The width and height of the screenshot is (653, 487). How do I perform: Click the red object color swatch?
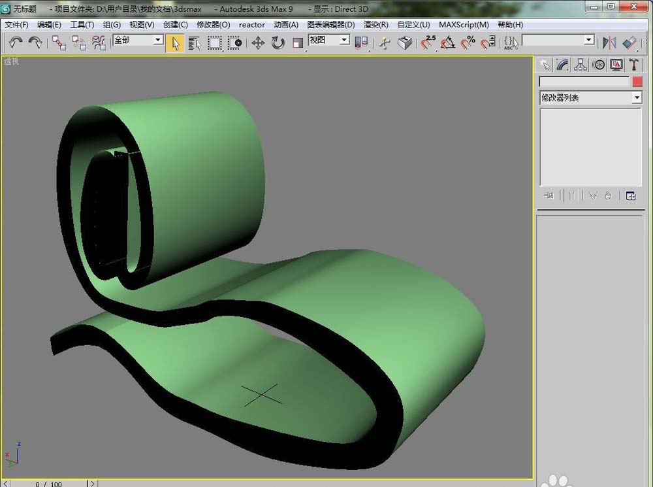point(637,82)
